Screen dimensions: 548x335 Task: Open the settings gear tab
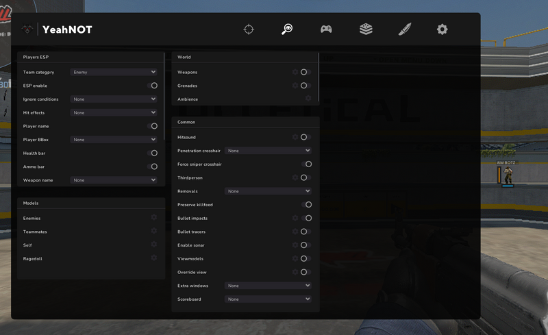coord(443,29)
